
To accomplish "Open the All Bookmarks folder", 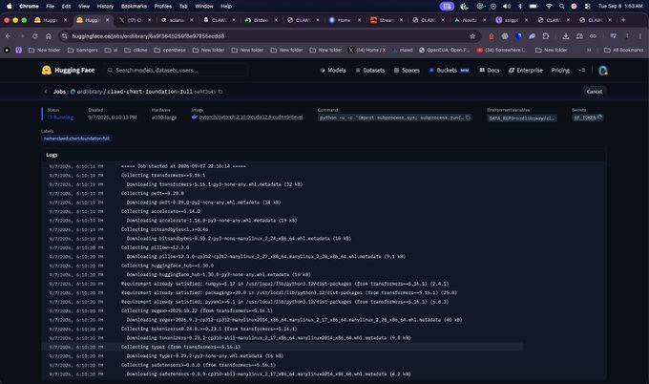I will pos(624,50).
